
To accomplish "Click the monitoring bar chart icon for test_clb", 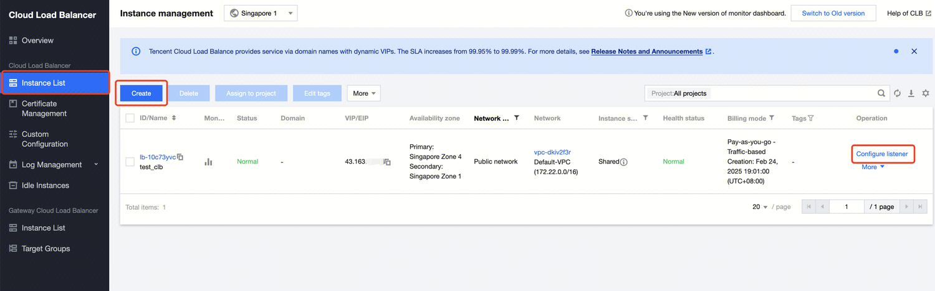I will point(208,162).
